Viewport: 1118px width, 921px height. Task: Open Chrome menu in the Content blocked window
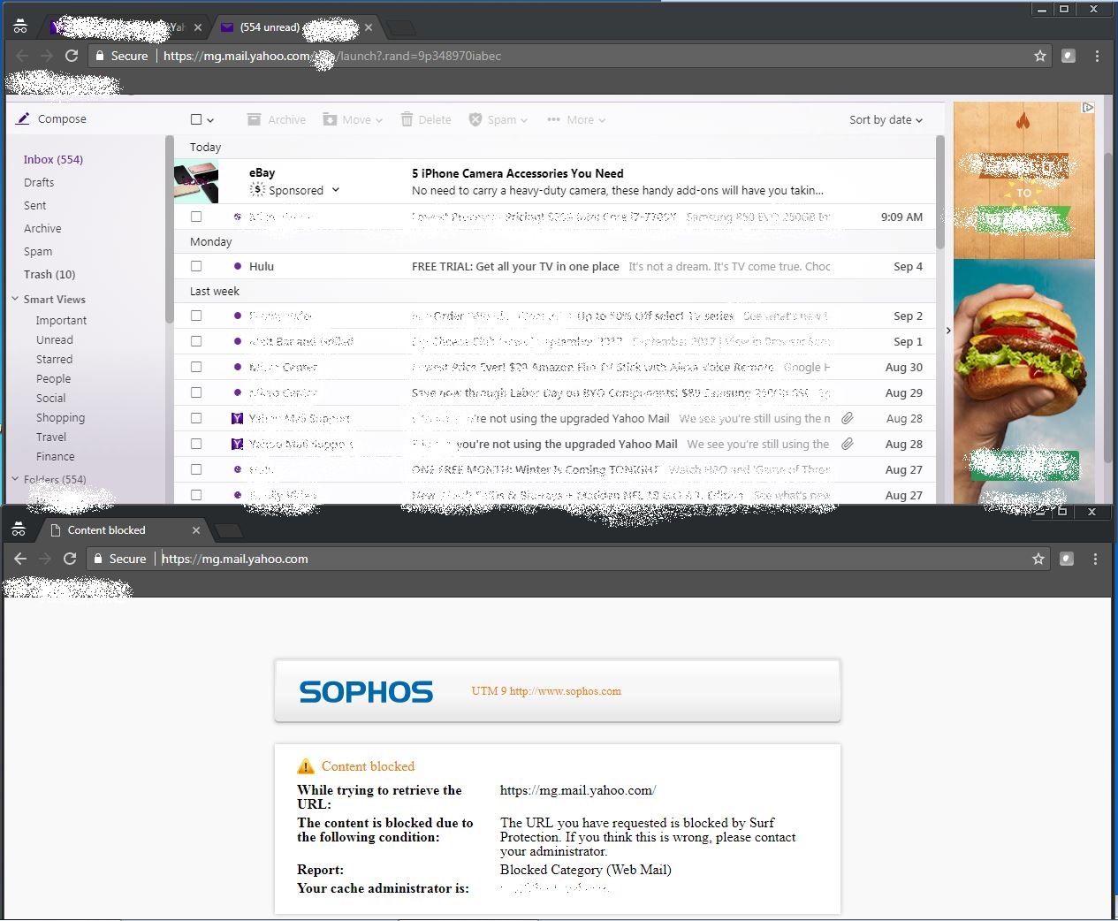[1095, 559]
